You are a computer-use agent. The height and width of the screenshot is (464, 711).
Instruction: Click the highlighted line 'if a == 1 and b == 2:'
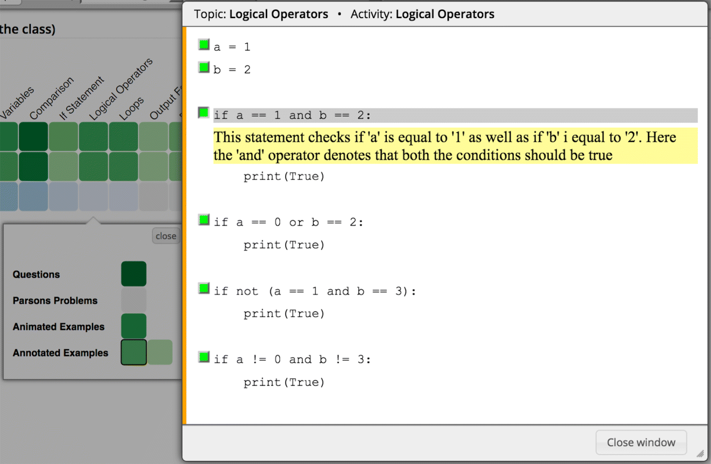click(455, 115)
